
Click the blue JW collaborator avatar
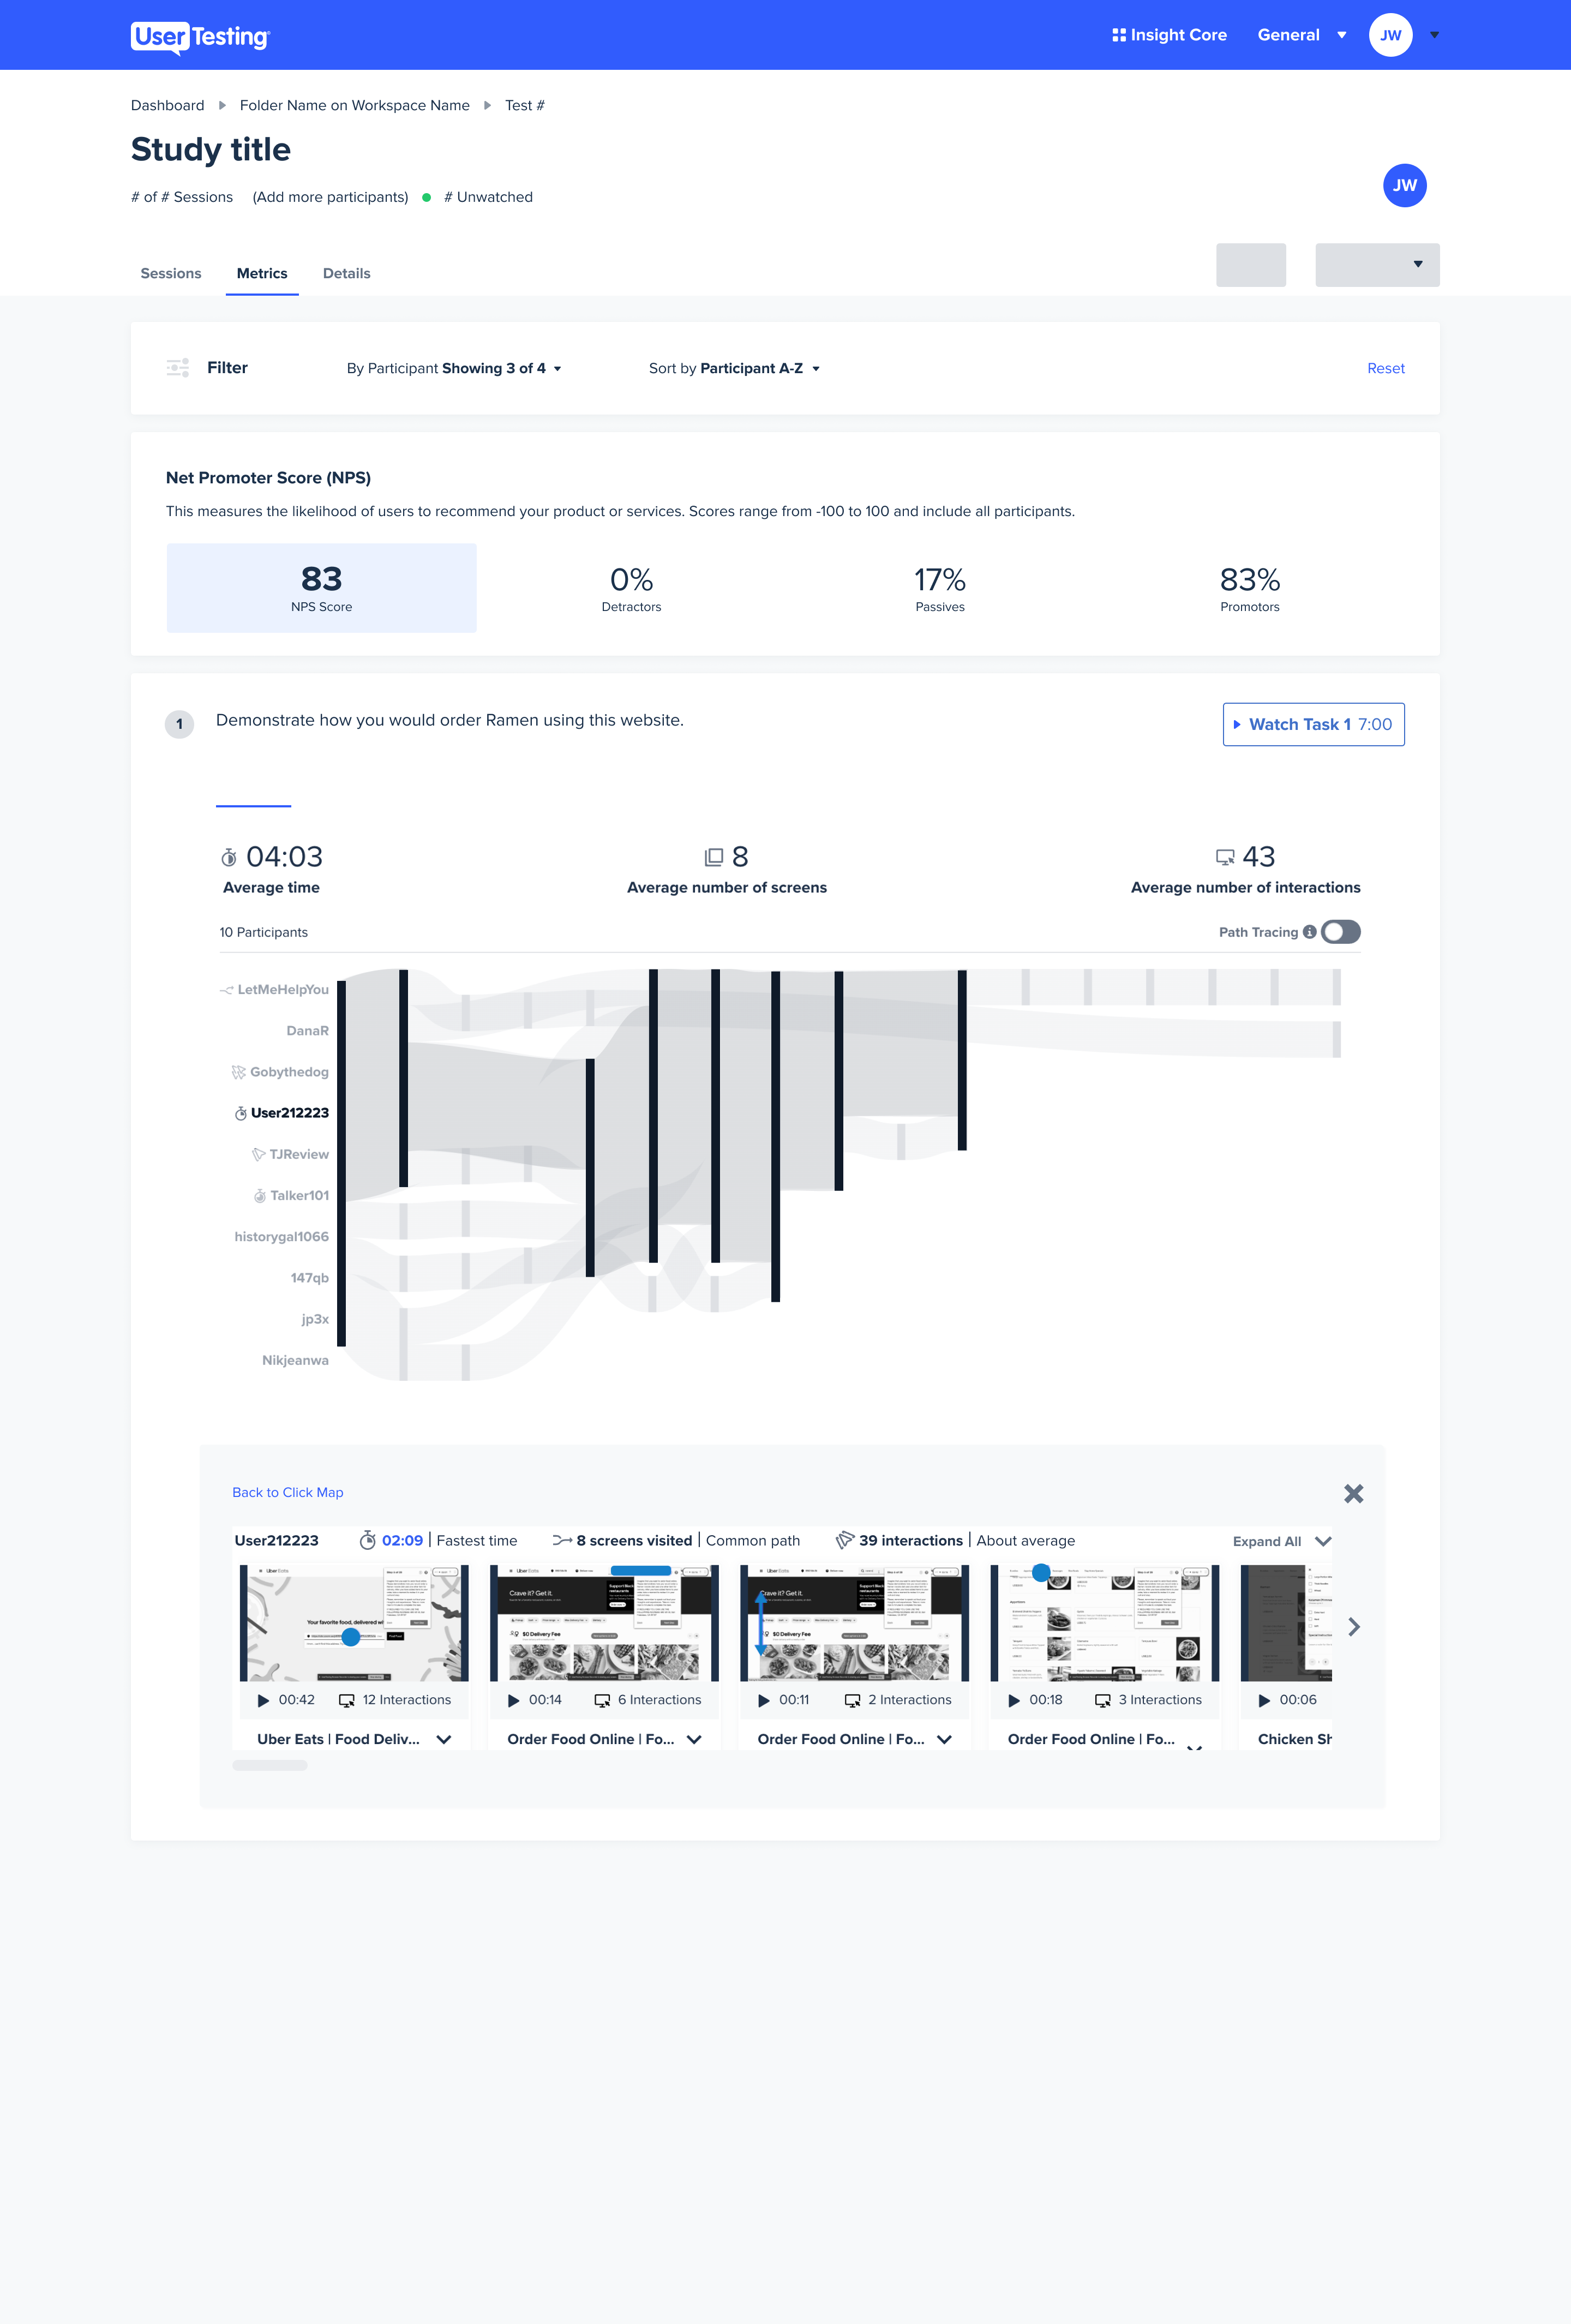1404,185
